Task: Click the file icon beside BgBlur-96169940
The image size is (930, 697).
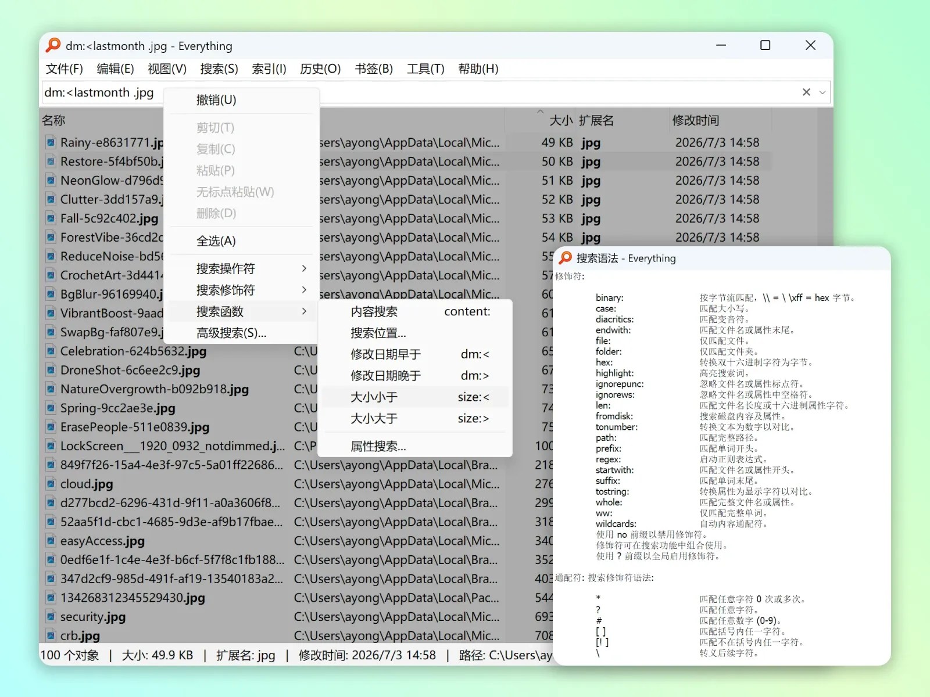Action: (x=51, y=294)
